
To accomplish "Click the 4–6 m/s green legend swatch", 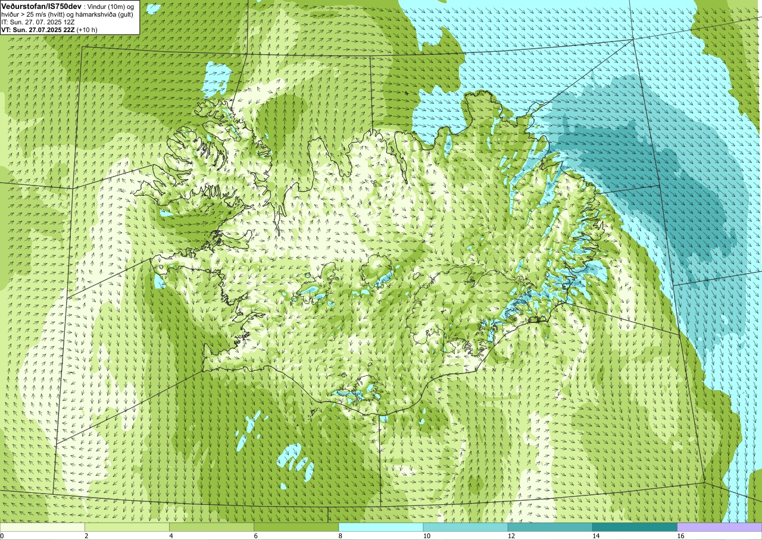I will tap(211, 527).
